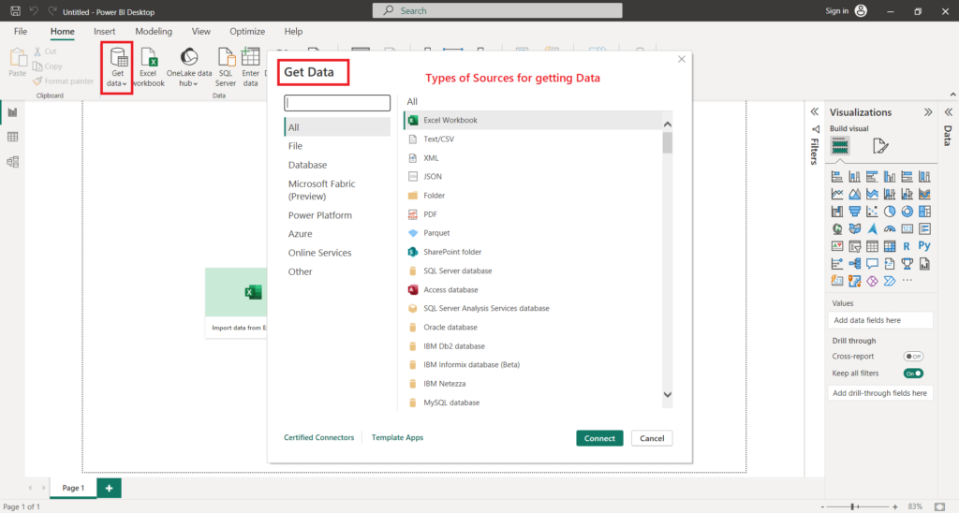Switch to Report view in left sidebar
Image resolution: width=959 pixels, height=513 pixels.
click(12, 112)
